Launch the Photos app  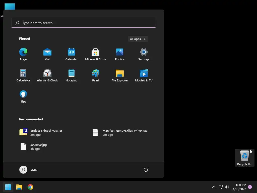point(120,55)
